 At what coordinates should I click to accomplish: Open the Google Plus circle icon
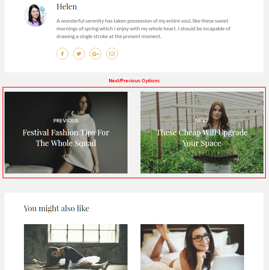pos(95,54)
